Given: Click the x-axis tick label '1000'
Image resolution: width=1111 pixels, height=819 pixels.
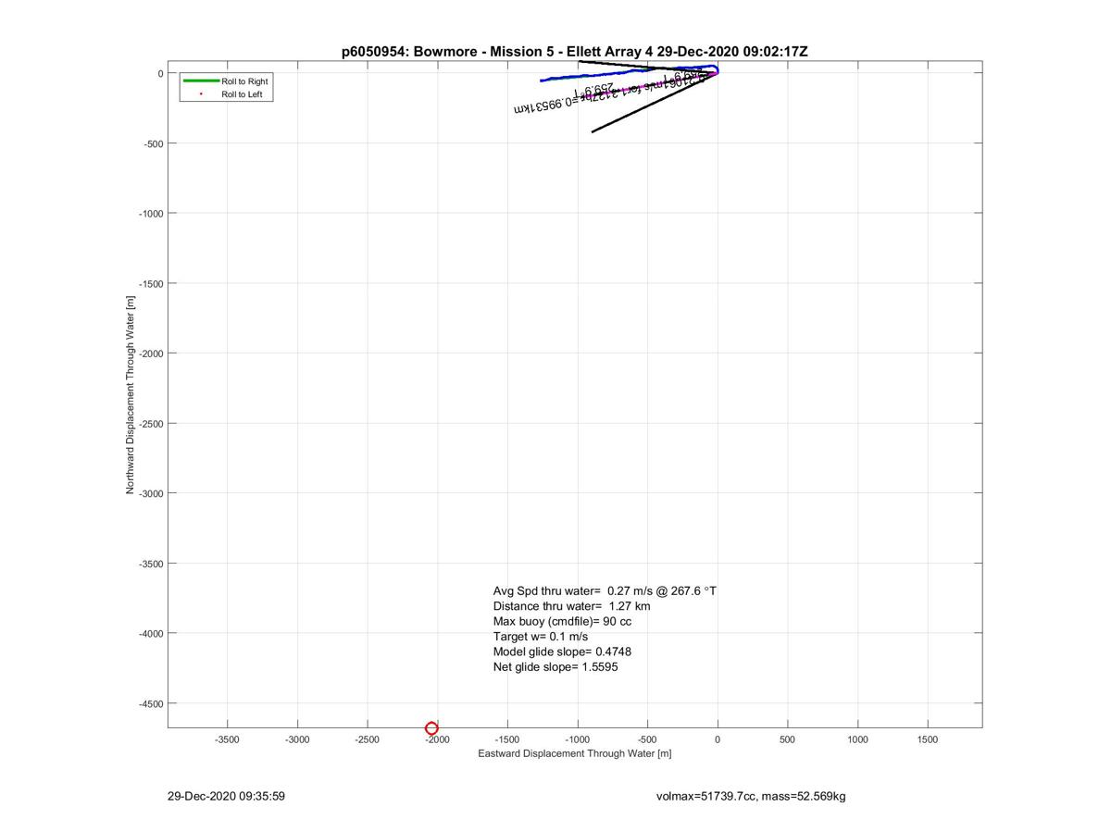Looking at the screenshot, I should coord(858,739).
